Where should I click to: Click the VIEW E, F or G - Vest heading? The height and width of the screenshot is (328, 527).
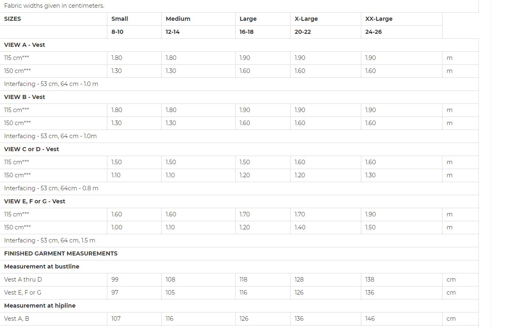pyautogui.click(x=35, y=201)
